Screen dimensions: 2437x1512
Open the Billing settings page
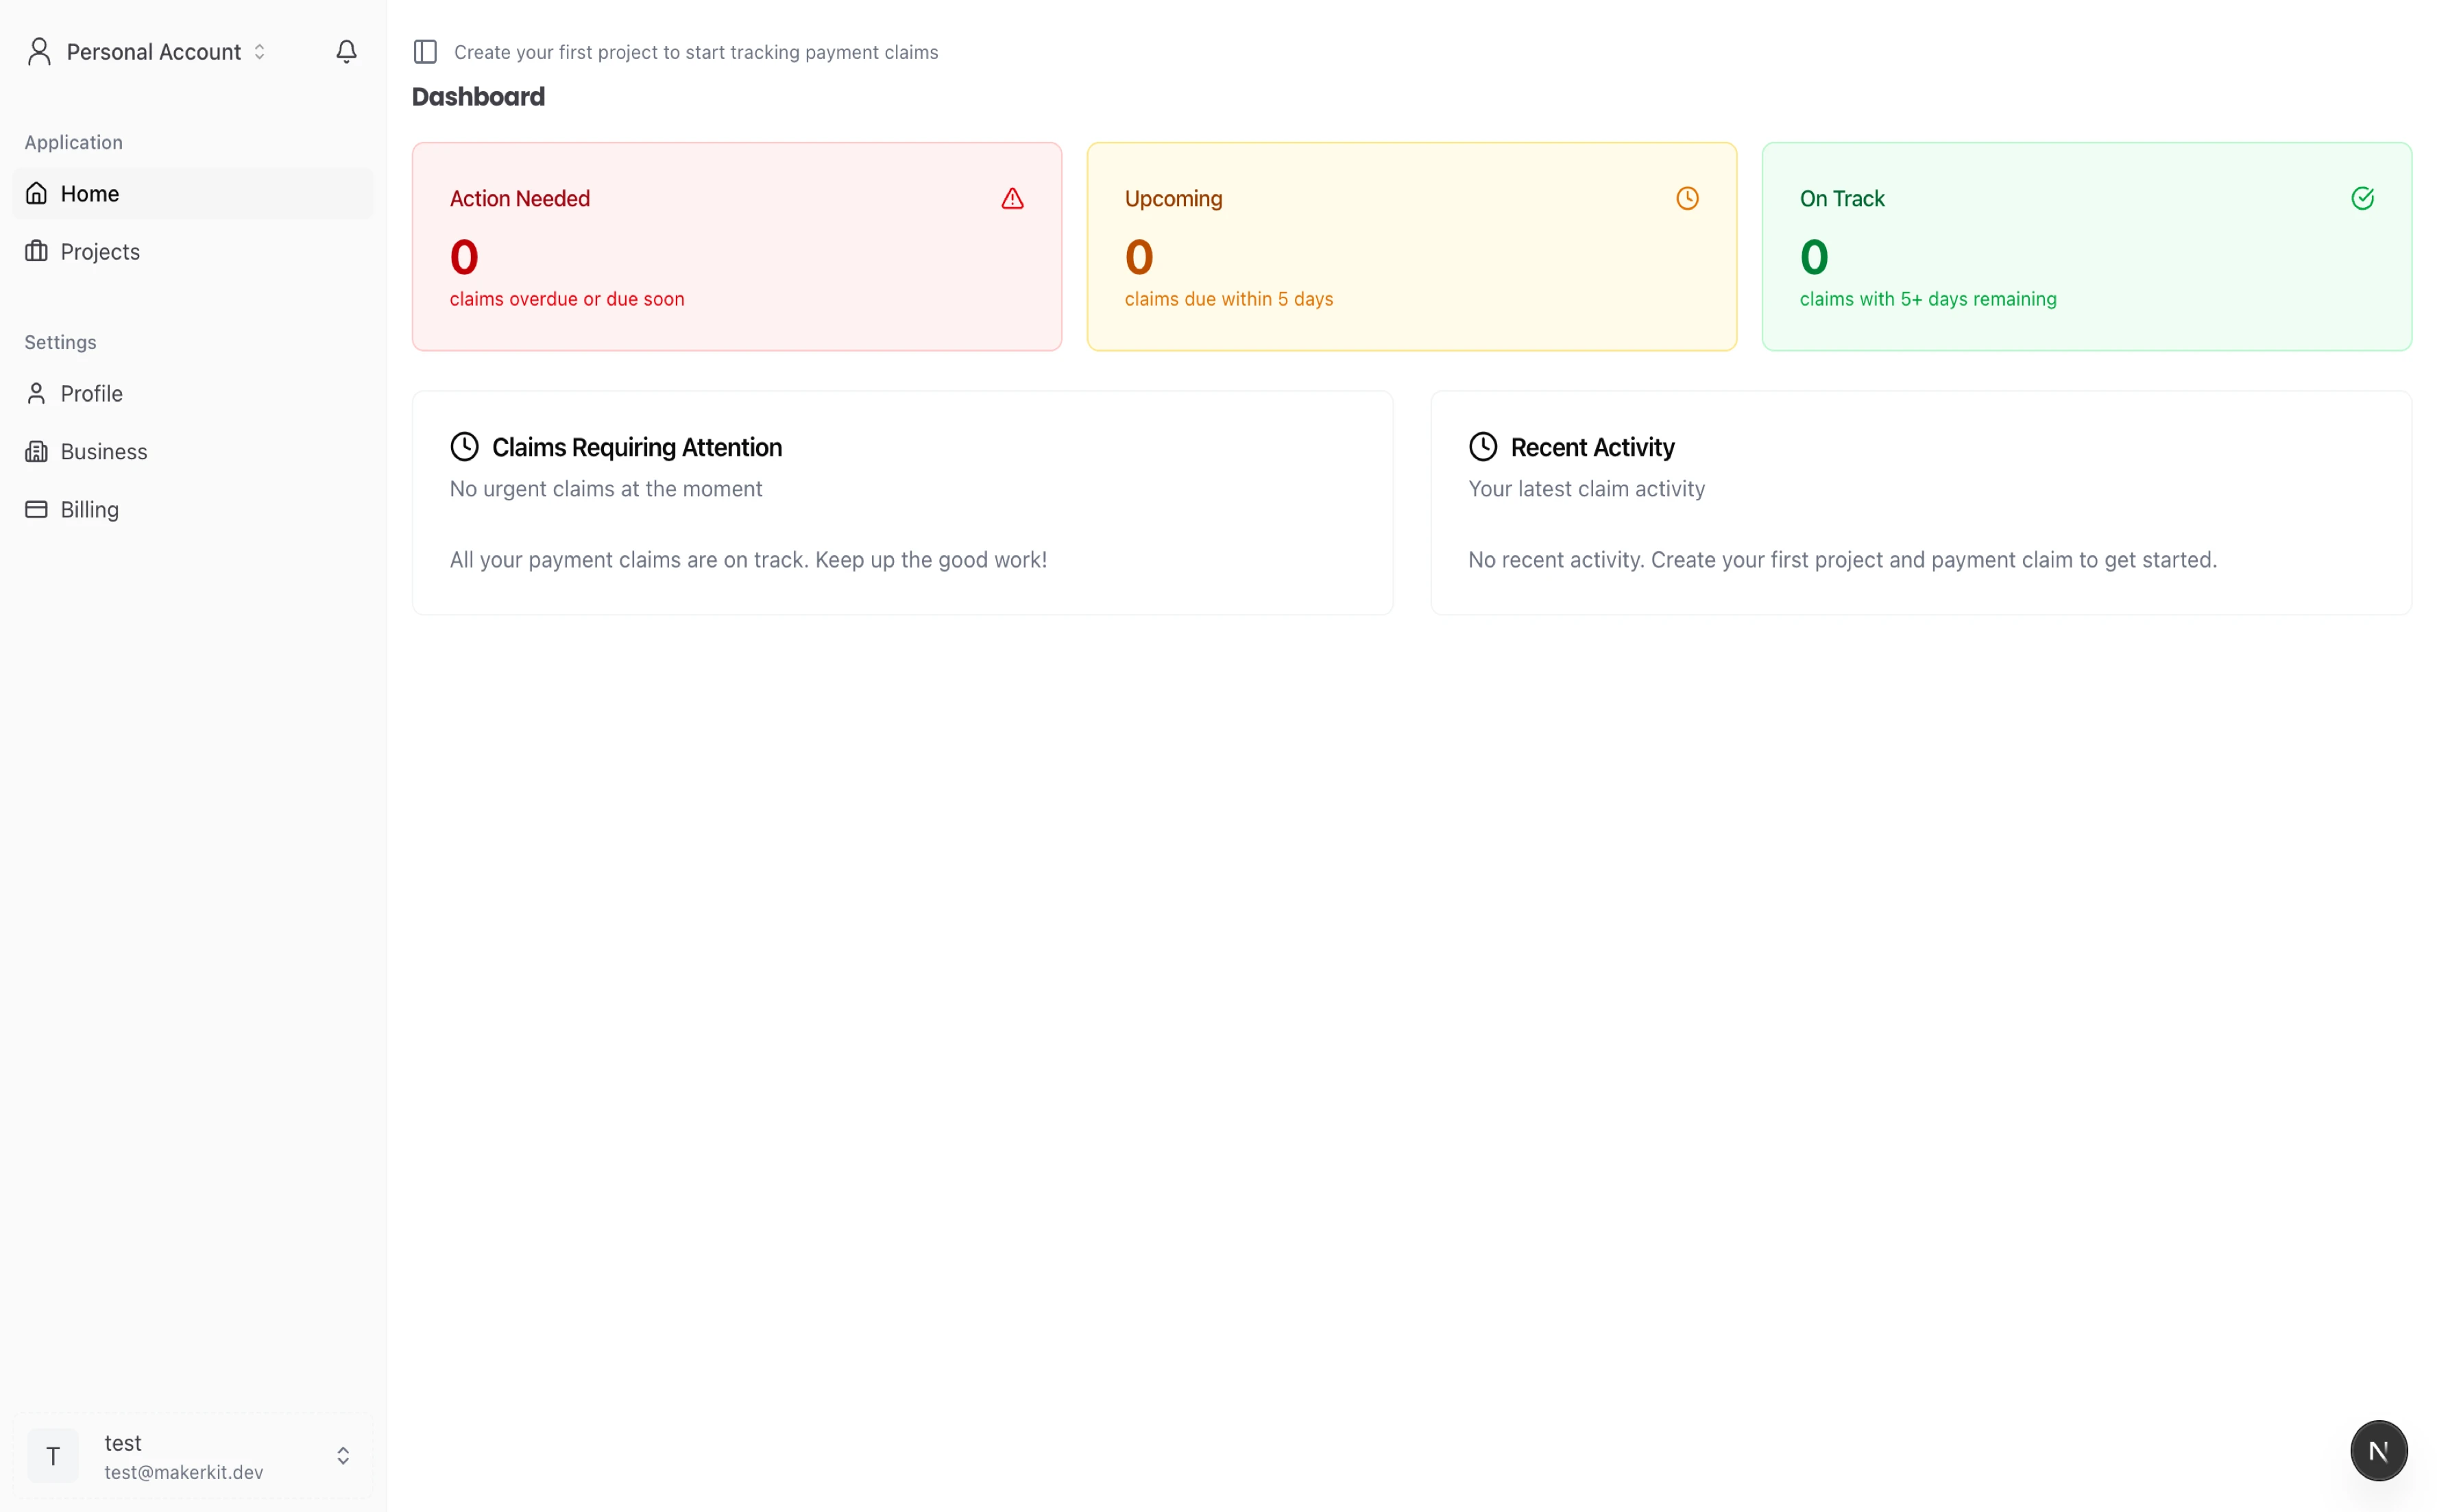[89, 509]
